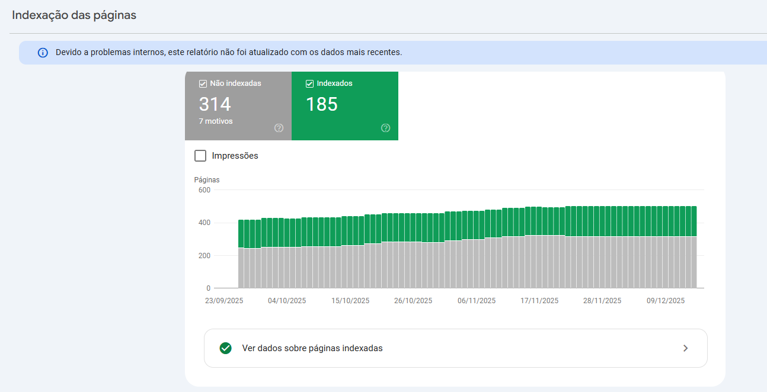Viewport: 767px width, 392px height.
Task: Click the Indexação das páginas page title
Action: point(74,15)
